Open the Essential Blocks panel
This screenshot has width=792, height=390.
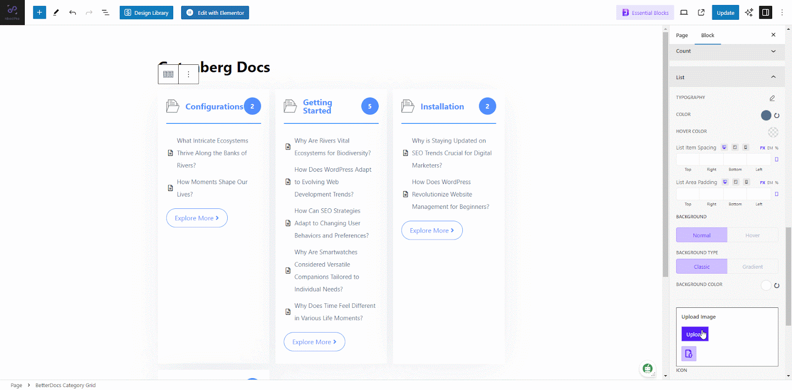(x=645, y=13)
